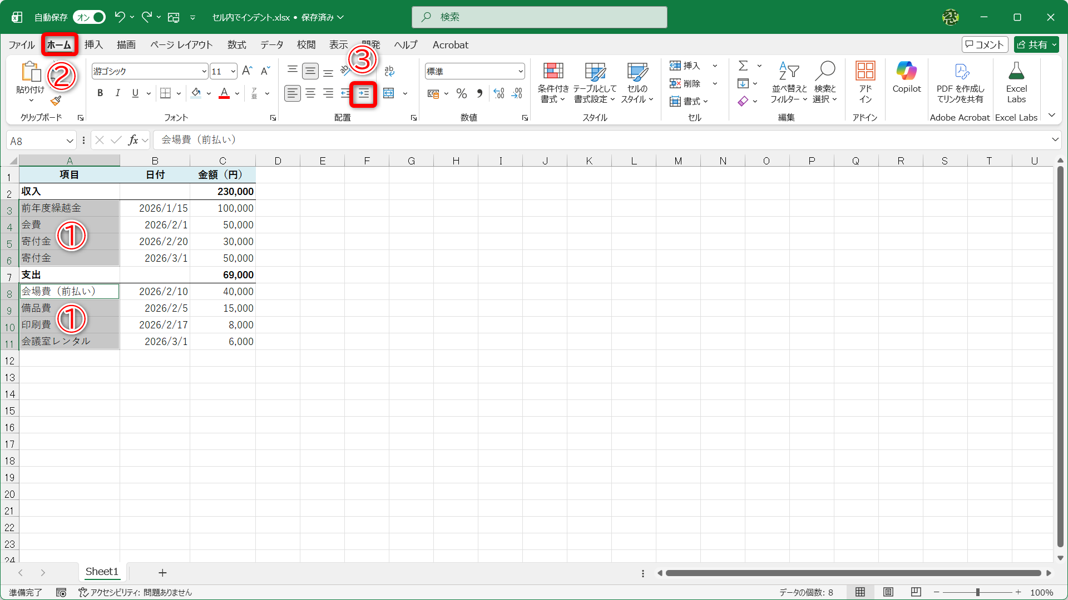Open the Name Box dropdown arrow
1068x600 pixels.
tap(70, 141)
